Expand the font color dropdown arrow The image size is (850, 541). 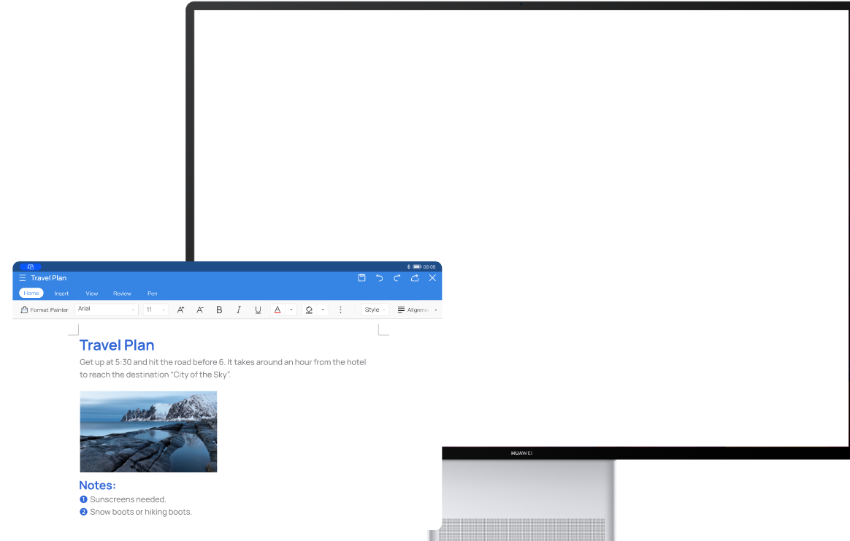tap(291, 310)
